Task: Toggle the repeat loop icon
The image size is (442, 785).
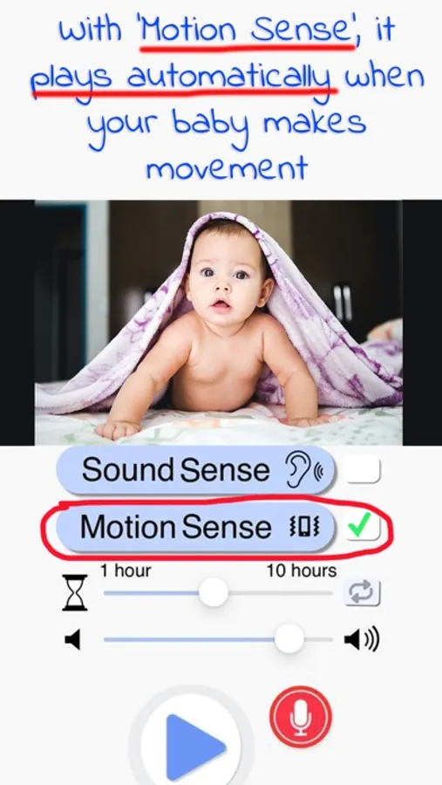Action: 363,593
